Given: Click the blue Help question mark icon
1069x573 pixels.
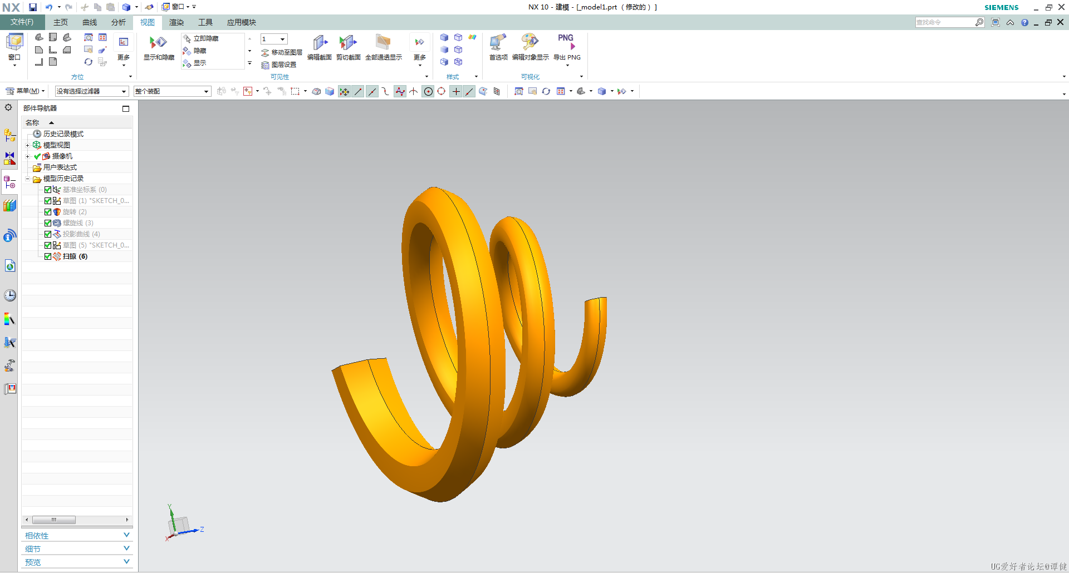Looking at the screenshot, I should pyautogui.click(x=1024, y=22).
